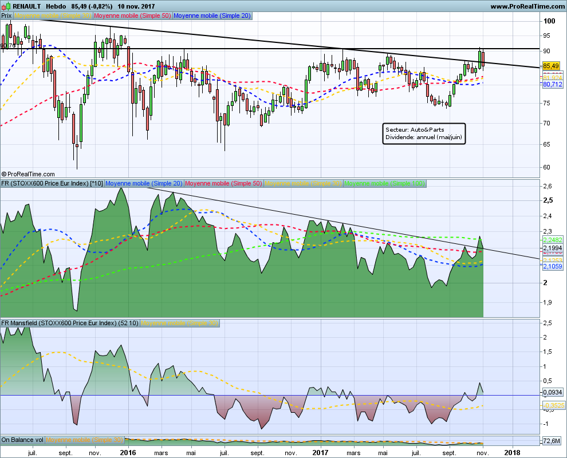567x458 pixels.
Task: Open red Moyenne mobile (Simple 50) price label
Action: click(133, 16)
